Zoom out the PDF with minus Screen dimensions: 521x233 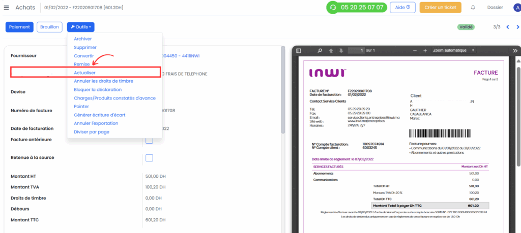click(415, 51)
